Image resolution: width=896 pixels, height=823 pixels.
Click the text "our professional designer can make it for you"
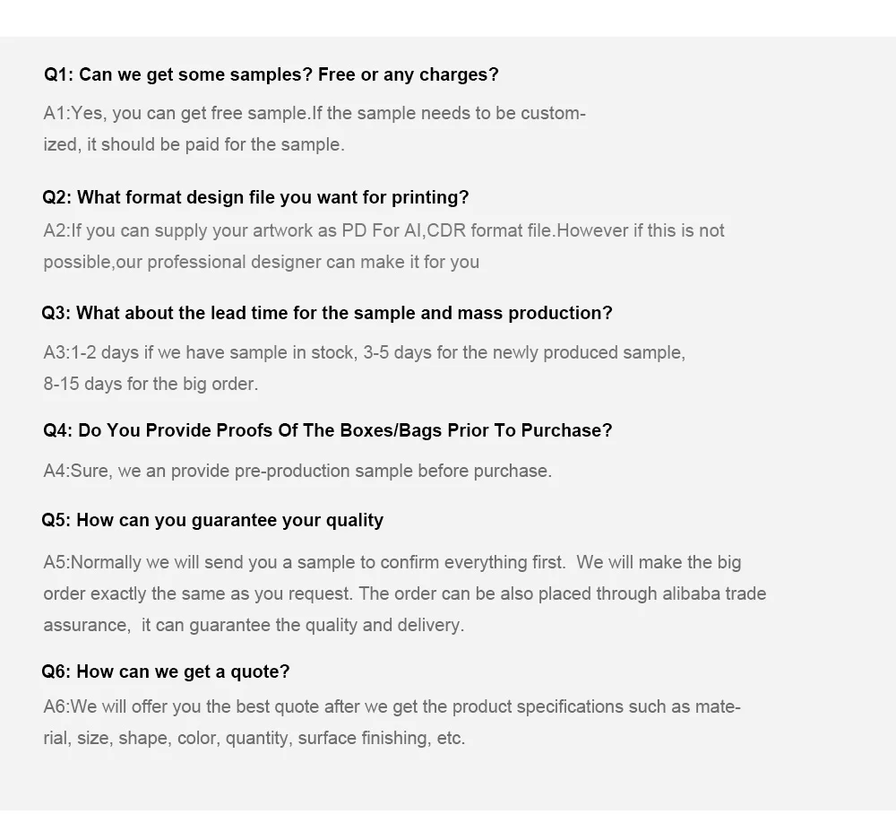314,262
